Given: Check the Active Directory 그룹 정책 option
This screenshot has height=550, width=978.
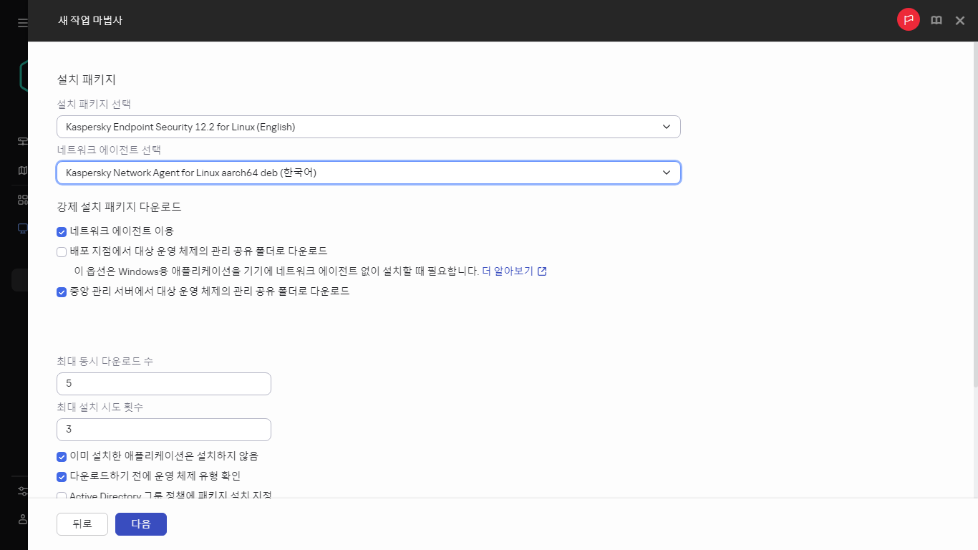Looking at the screenshot, I should coord(62,496).
